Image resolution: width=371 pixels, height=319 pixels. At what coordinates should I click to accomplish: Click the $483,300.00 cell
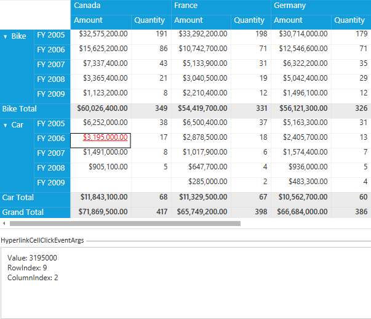[x=301, y=185]
